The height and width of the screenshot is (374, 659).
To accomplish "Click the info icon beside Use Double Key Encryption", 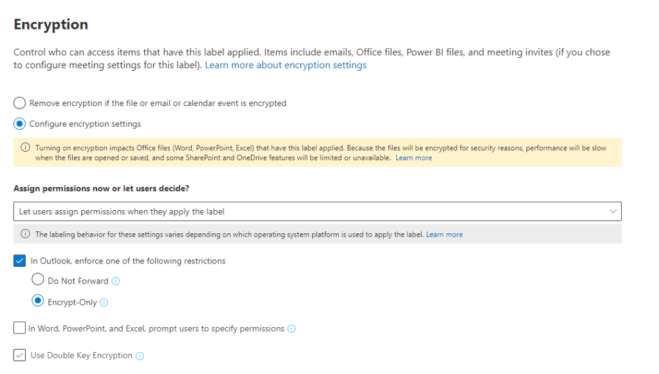I will [x=140, y=356].
